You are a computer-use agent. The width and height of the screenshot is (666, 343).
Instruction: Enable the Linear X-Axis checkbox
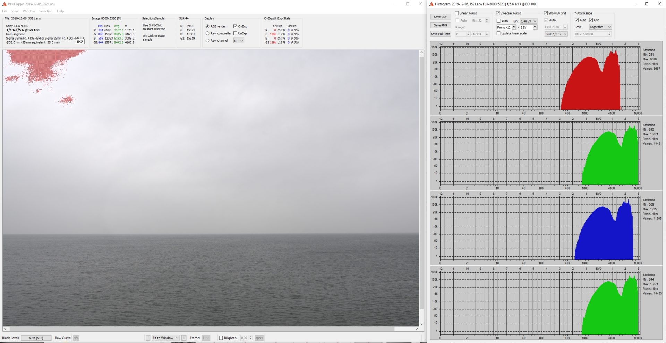[457, 13]
